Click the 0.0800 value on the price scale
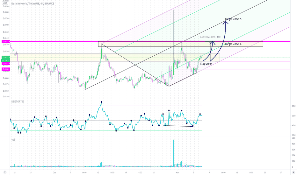The image size is (297, 175). pyautogui.click(x=5, y=12)
